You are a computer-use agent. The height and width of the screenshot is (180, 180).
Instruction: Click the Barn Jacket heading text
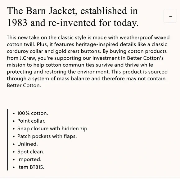point(73,17)
